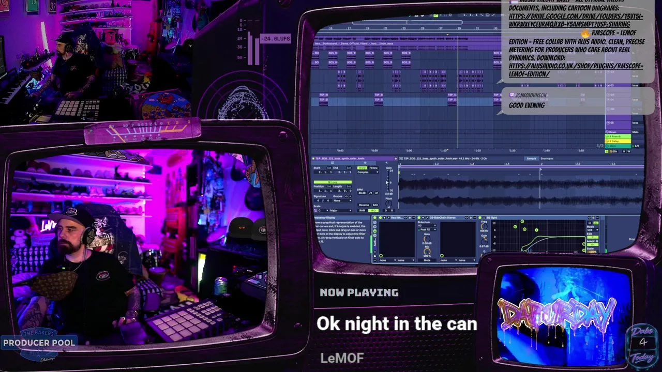662x372 pixels.
Task: Click the save icon on clip title bar
Action: tap(396, 158)
